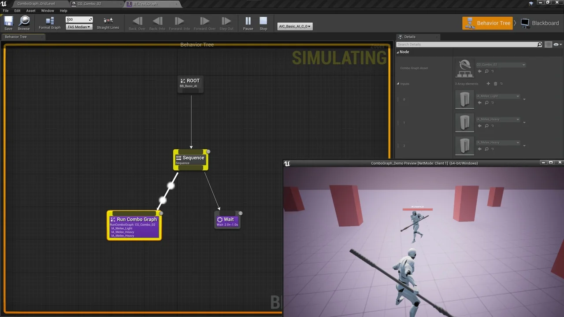Open the AIC_Basic_AI_C_0 debug object dropdown

click(x=294, y=26)
